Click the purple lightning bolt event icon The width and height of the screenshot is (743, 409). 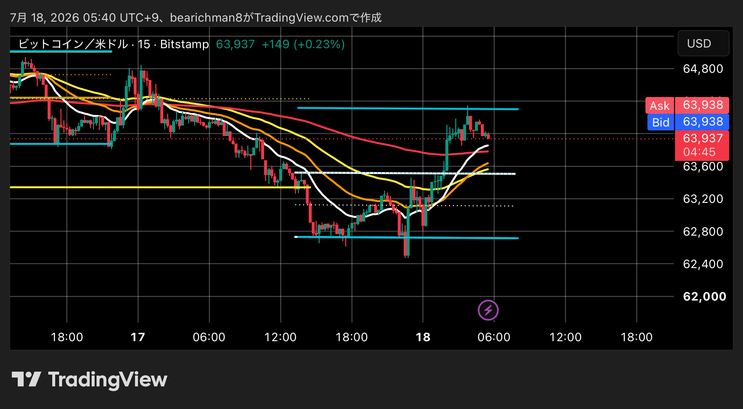coord(488,310)
